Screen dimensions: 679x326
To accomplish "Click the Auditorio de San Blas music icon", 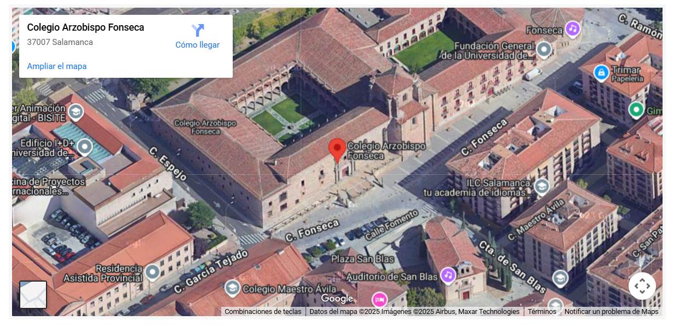I will pos(448,275).
